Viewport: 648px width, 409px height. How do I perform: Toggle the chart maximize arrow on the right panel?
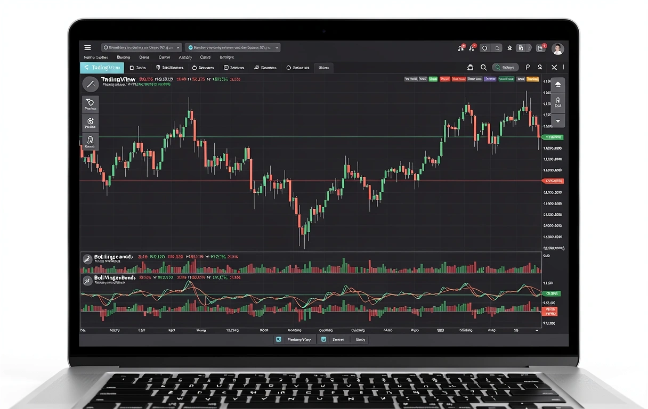(x=558, y=84)
